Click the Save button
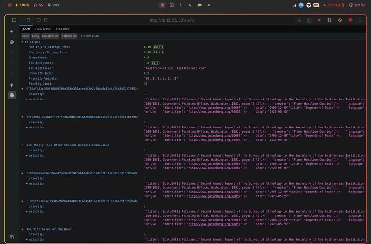 pos(26,36)
